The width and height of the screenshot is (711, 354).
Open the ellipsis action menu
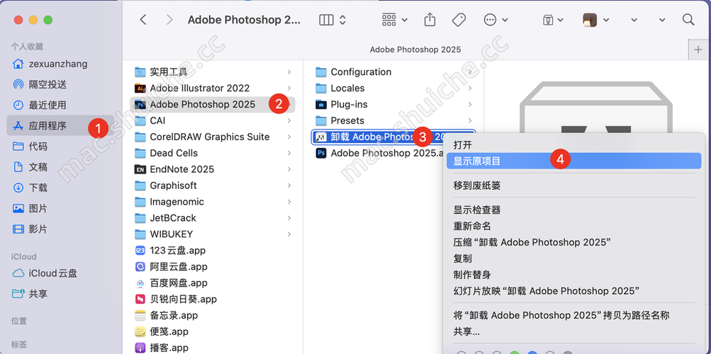pos(496,19)
